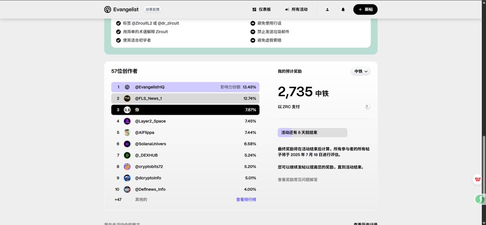Select @dcryptoinfo creator name
Image resolution: width=486 pixels, height=225 pixels.
148,178
